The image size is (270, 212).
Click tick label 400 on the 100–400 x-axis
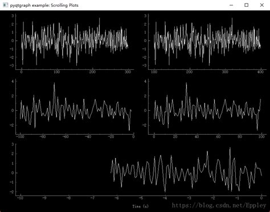[260, 72]
